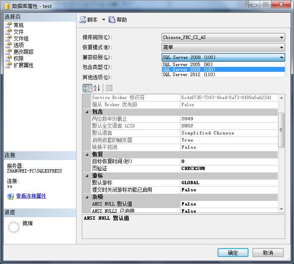Open the 选项 page label
This screenshot has width=294, height=264.
18,45
